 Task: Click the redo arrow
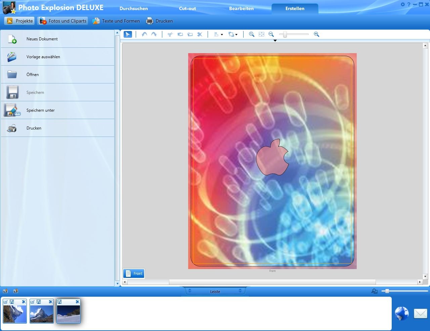(154, 34)
